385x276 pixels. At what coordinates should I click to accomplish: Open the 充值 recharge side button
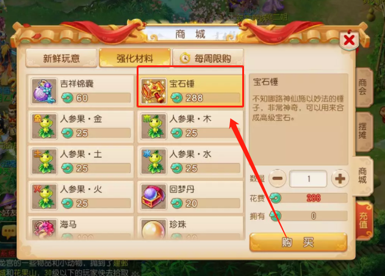[x=364, y=220]
